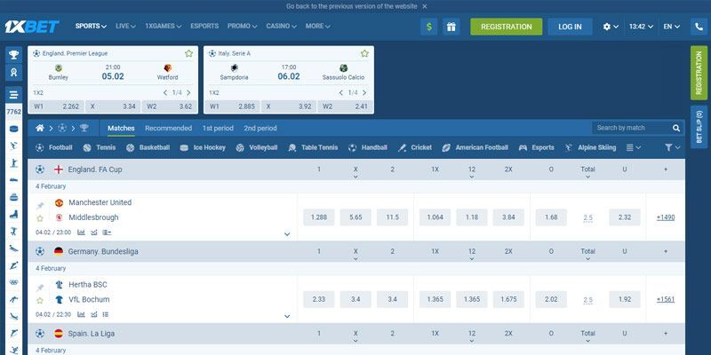Click the Search by match field
This screenshot has height=355, width=711.
coord(633,128)
